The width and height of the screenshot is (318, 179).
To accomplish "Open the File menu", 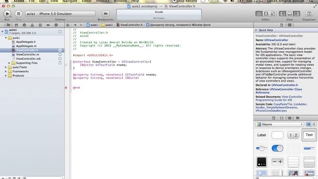I will (31, 1).
